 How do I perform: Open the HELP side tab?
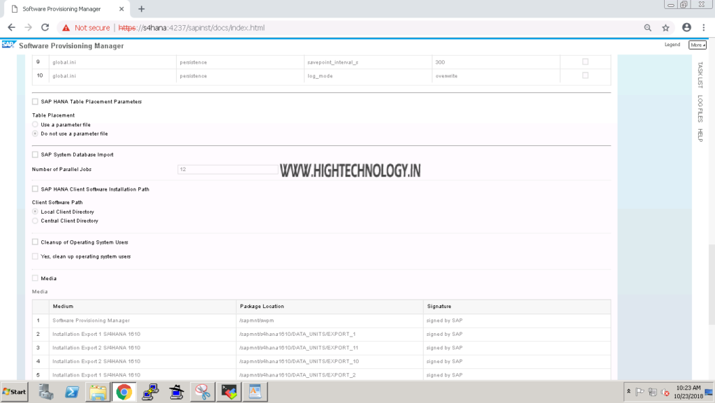(700, 135)
